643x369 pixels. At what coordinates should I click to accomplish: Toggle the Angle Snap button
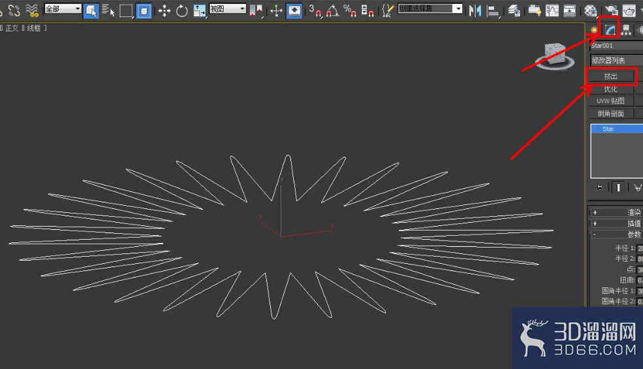[x=332, y=10]
